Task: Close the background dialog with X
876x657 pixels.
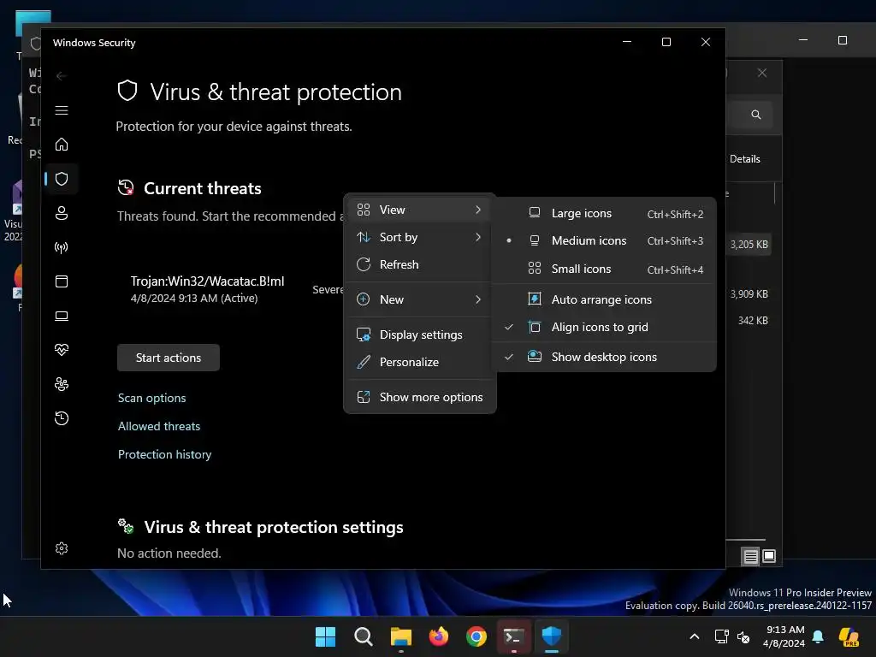Action: (762, 74)
